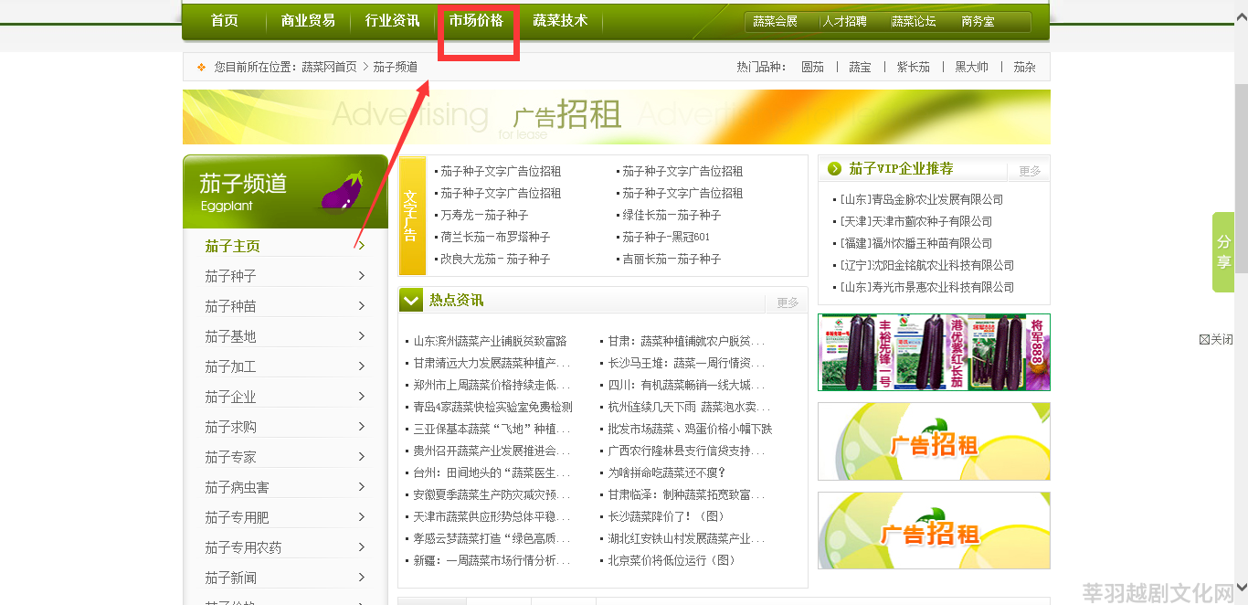The height and width of the screenshot is (605, 1248).
Task: Open 吉丽长茄-茄子种子 text ad
Action: click(672, 259)
